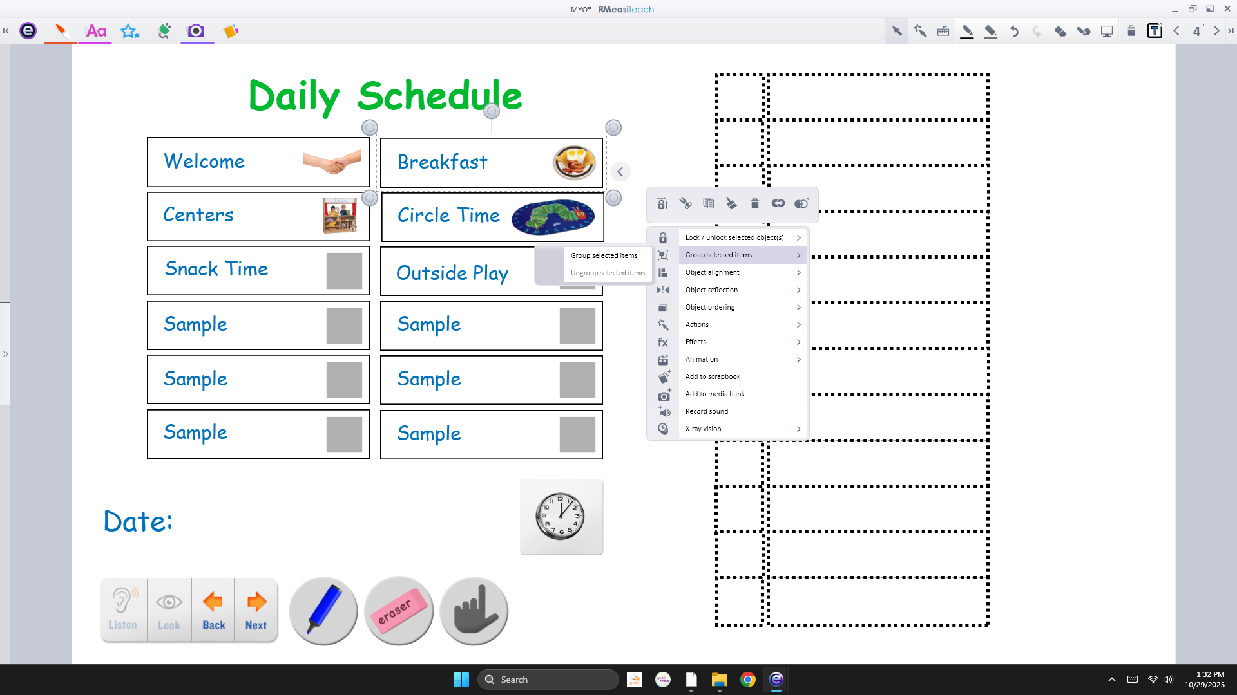Open the Effects menu entry

point(742,342)
